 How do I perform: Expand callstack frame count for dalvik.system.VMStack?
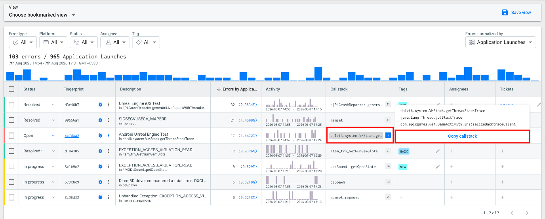point(388,135)
